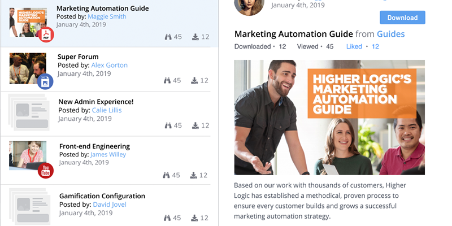452x226 pixels.
Task: Click the Liked link in detail panel
Action: point(354,46)
